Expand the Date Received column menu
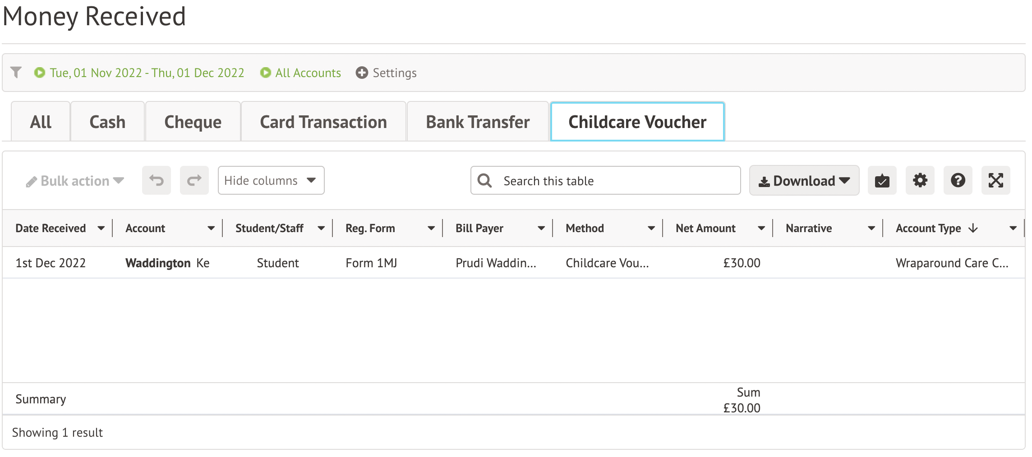 101,228
